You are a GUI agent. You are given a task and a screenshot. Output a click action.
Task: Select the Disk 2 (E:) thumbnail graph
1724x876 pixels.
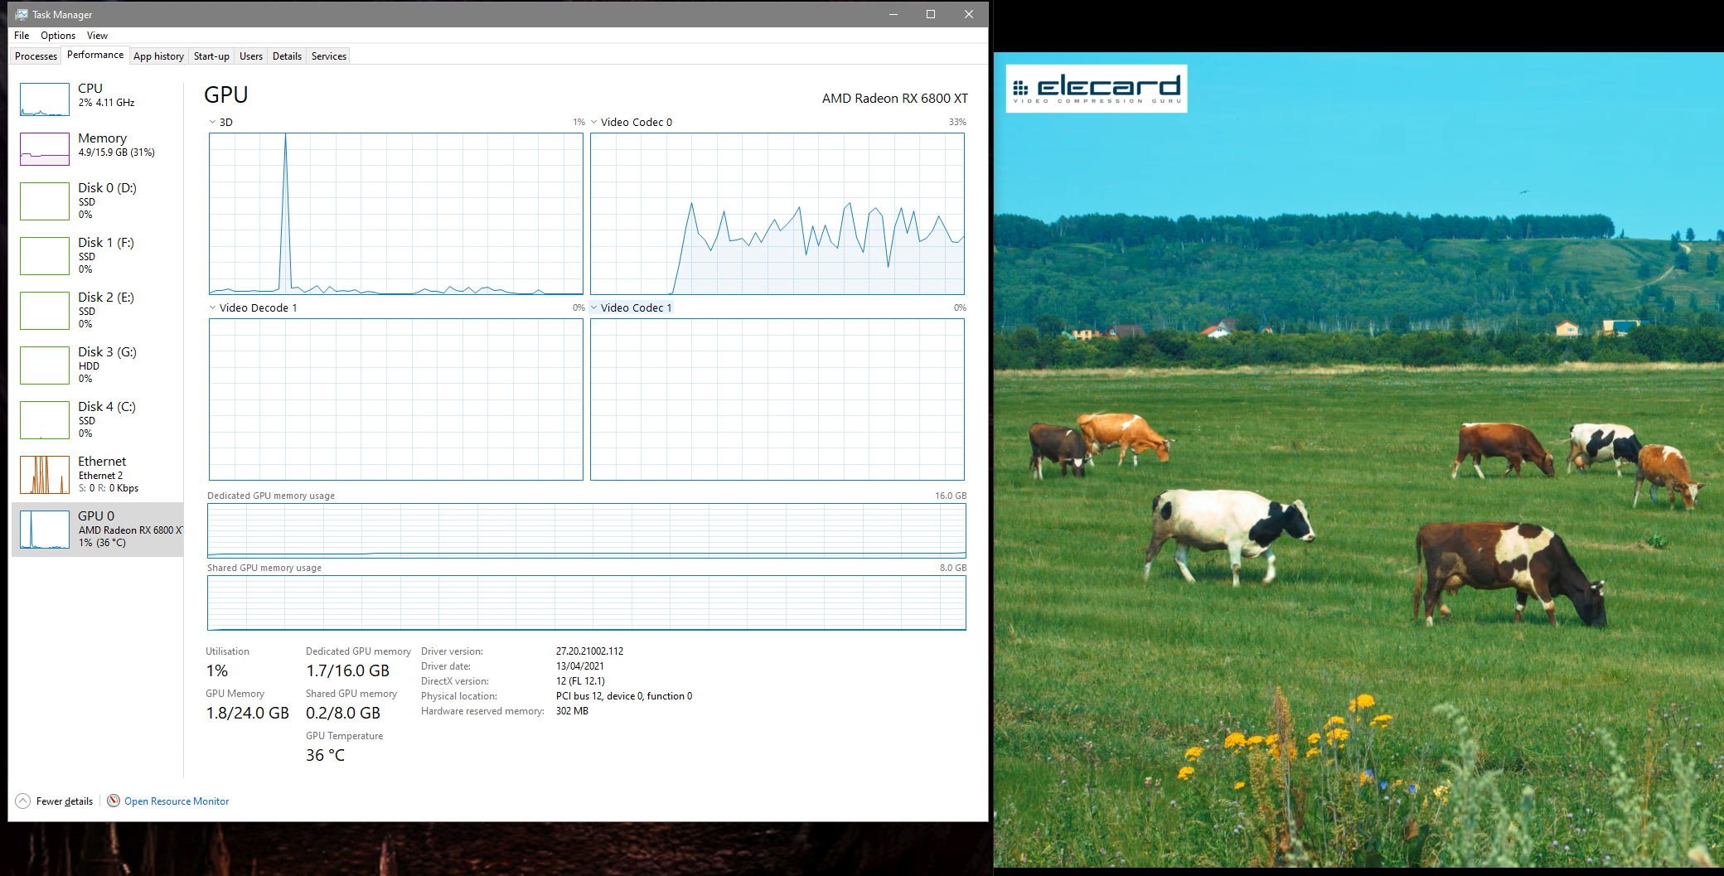(45, 311)
